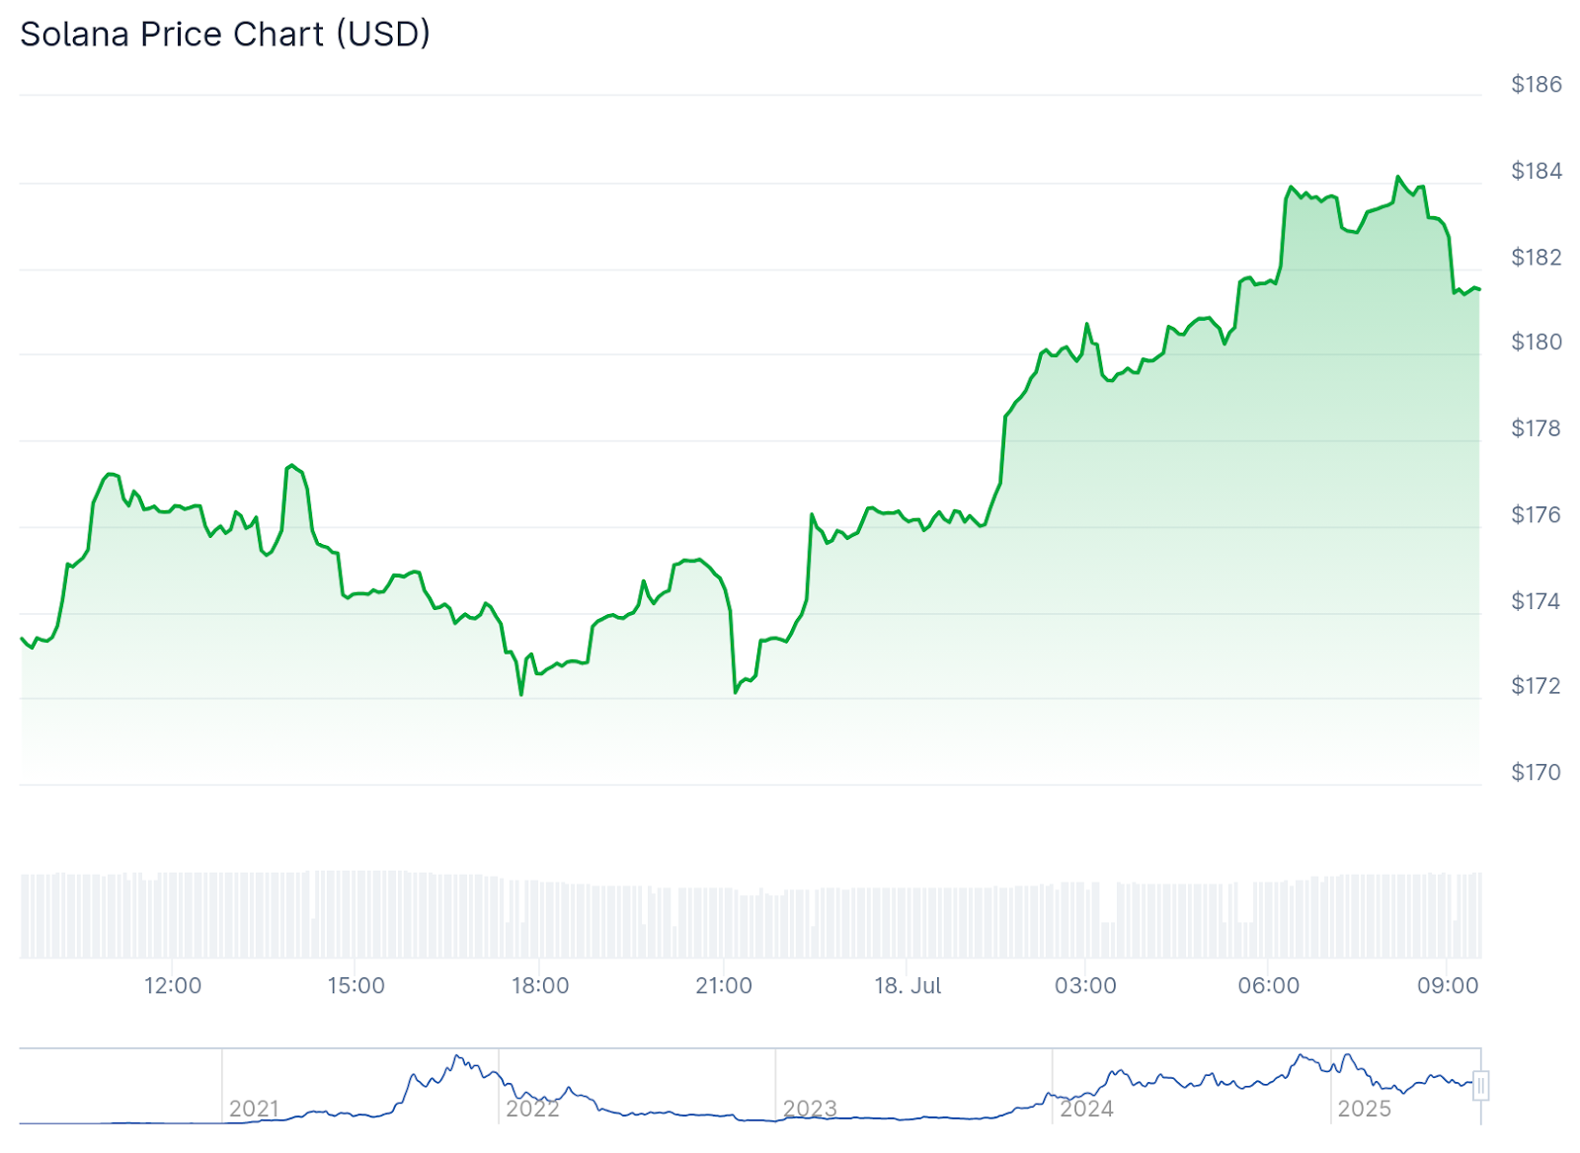This screenshot has height=1153, width=1580.
Task: Click the Solana Price Chart (USD) title
Action: 225,35
